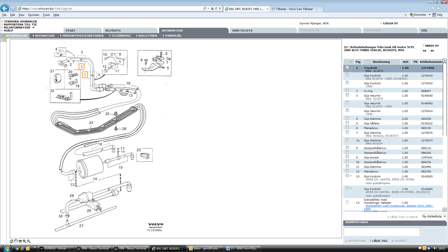Image resolution: width=448 pixels, height=252 pixels.
Task: Open the address bar search dropdown arrow
Action: [x=208, y=9]
